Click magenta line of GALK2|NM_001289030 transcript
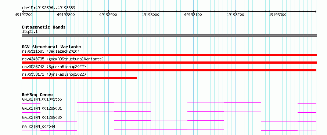 (x=169, y=121)
